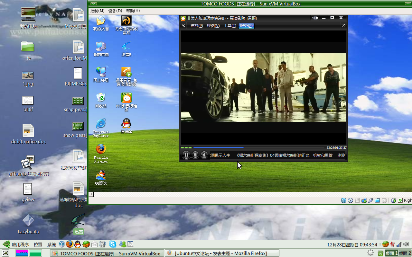
Task: Stop video playback in the media player
Action: point(195,155)
